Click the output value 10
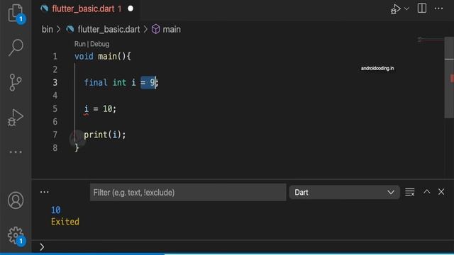This screenshot has height=255, width=454. coord(55,210)
